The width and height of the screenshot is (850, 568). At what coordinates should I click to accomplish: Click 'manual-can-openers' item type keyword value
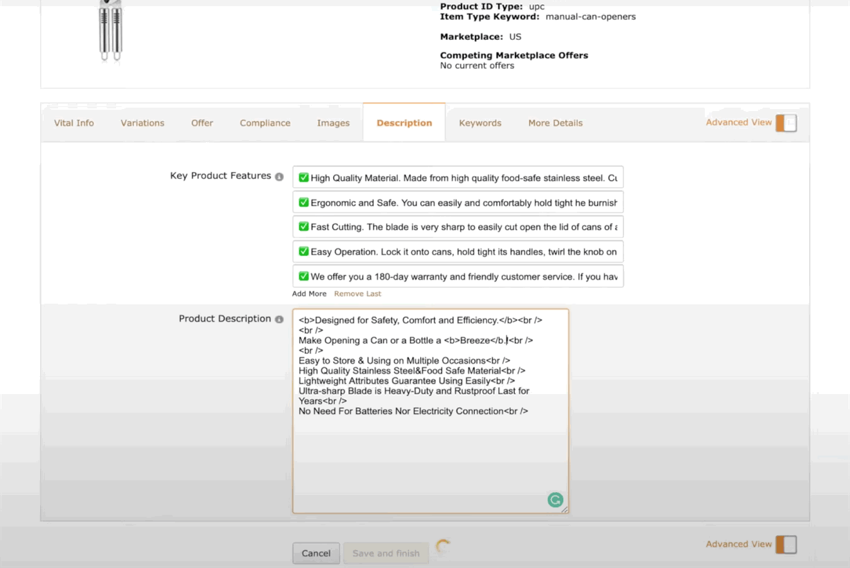pyautogui.click(x=590, y=17)
